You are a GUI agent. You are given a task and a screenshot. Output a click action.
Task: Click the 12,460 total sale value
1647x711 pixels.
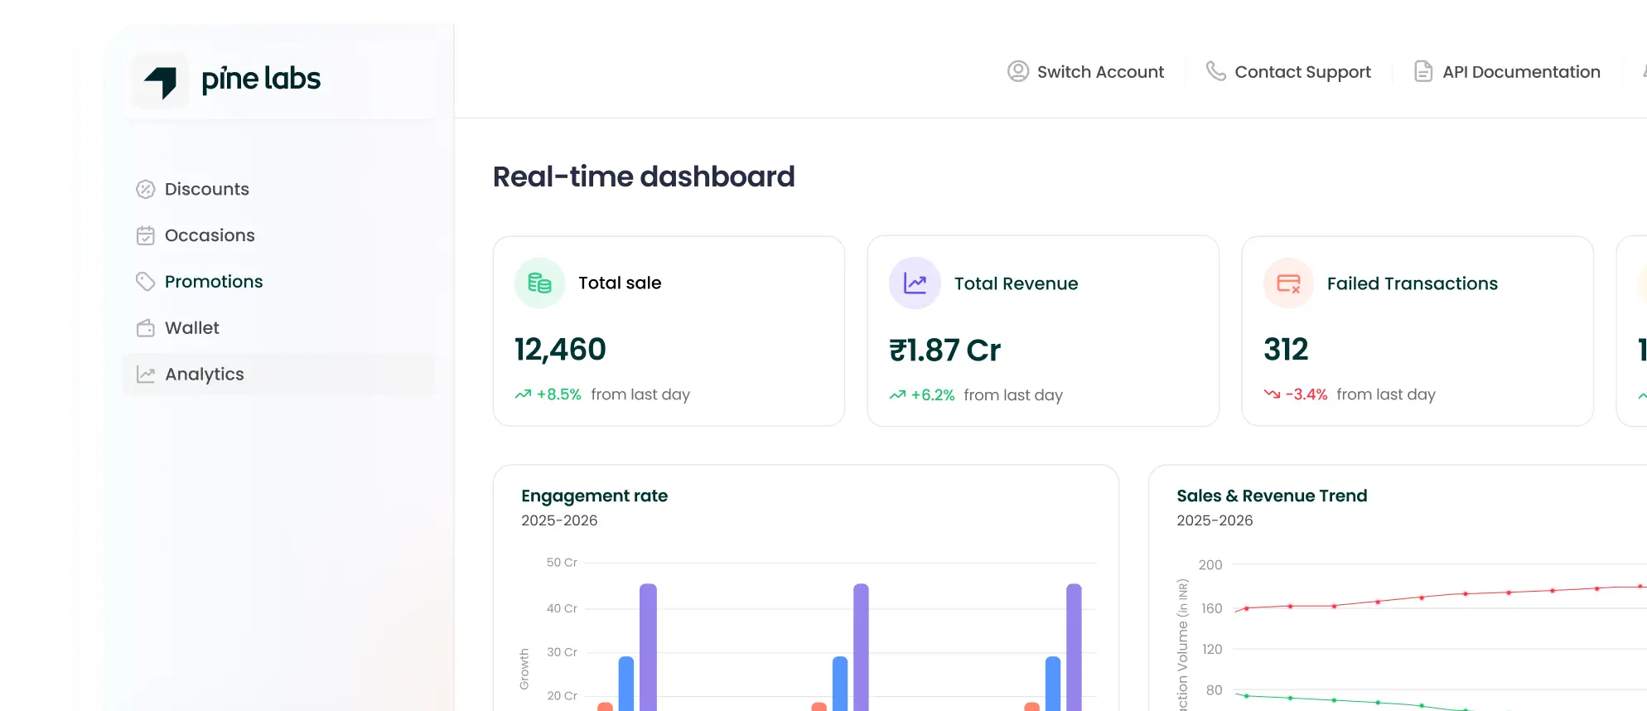tap(560, 350)
